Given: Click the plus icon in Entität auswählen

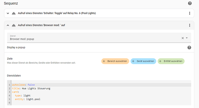Looking at the screenshot, I should (x=160, y=61).
